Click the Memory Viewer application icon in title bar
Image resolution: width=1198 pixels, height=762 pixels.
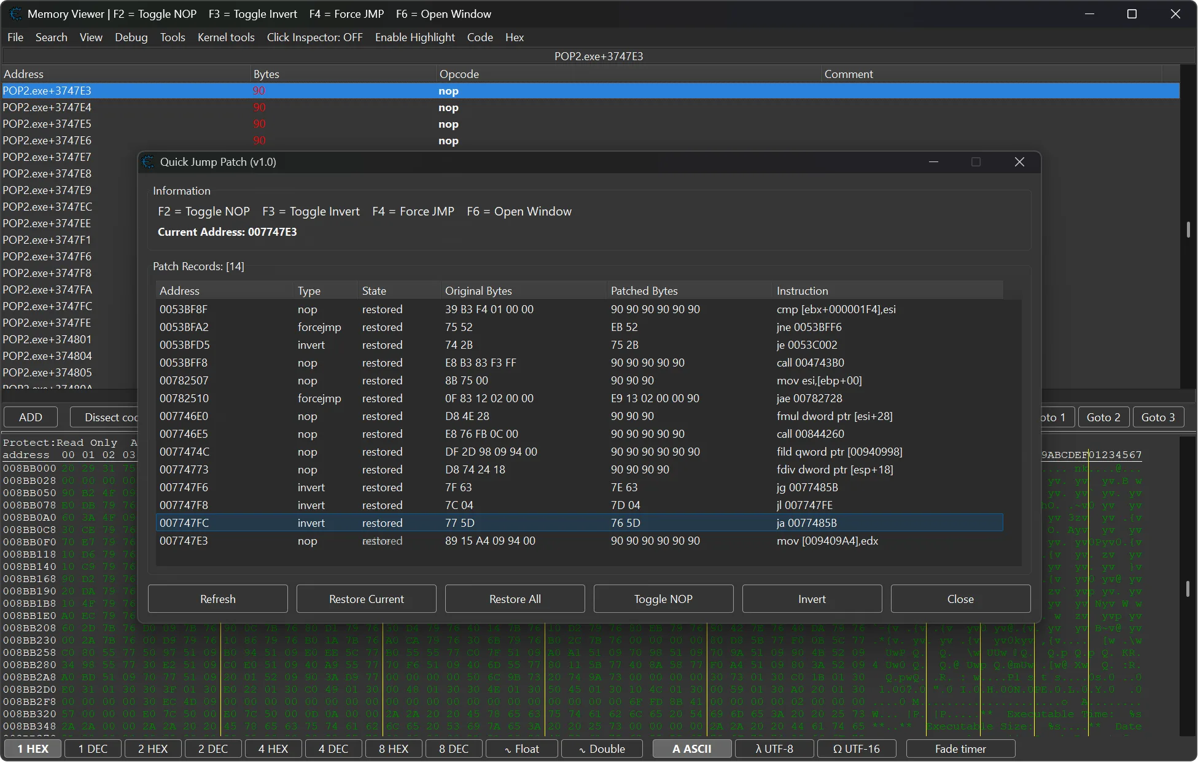tap(15, 14)
